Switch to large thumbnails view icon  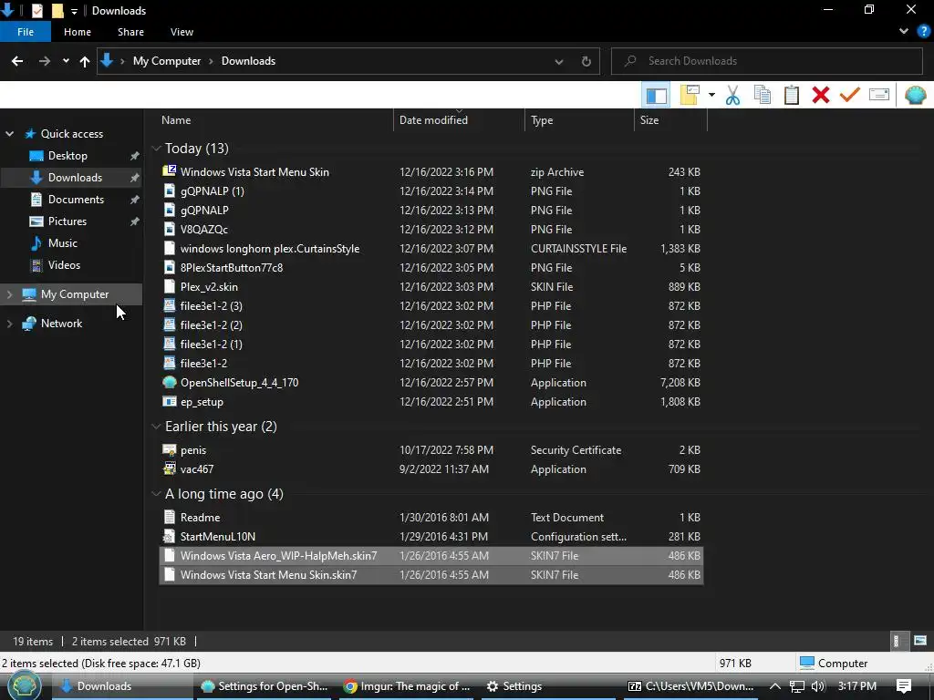(920, 641)
